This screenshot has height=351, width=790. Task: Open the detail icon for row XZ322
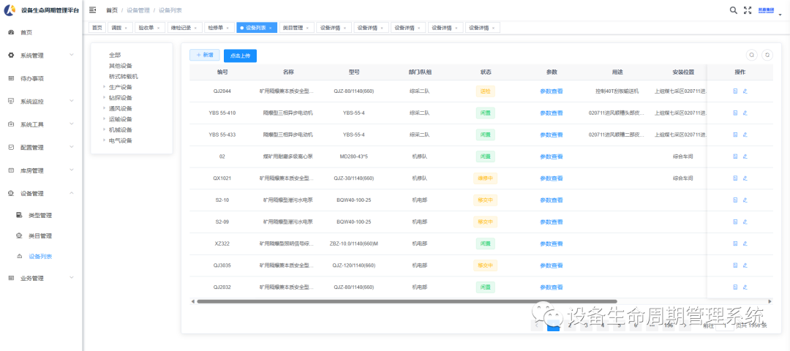pos(735,244)
